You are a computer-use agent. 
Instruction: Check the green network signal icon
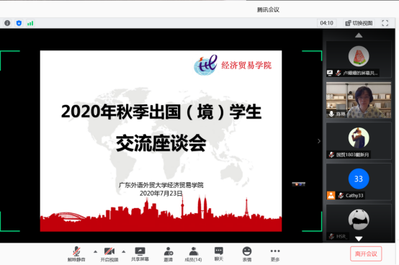[30, 23]
